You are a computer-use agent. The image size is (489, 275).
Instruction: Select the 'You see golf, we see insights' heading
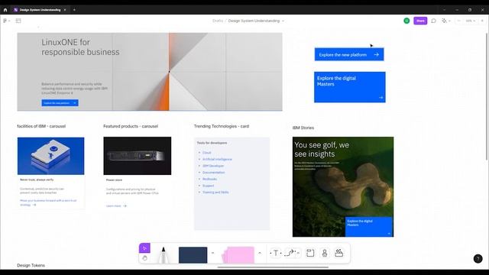pyautogui.click(x=322, y=150)
